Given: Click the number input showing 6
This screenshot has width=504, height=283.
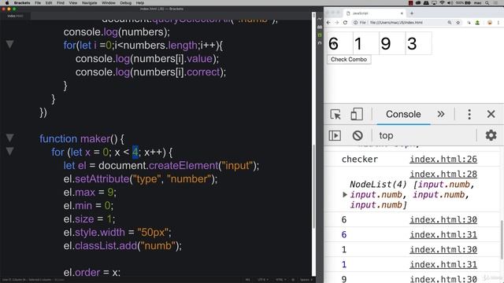Looking at the screenshot, I should tap(340, 43).
